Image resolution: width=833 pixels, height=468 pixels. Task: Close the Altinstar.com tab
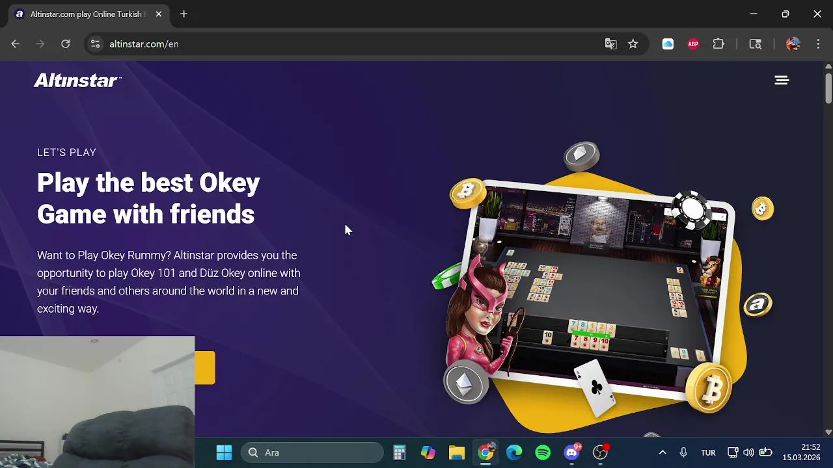pyautogui.click(x=158, y=14)
